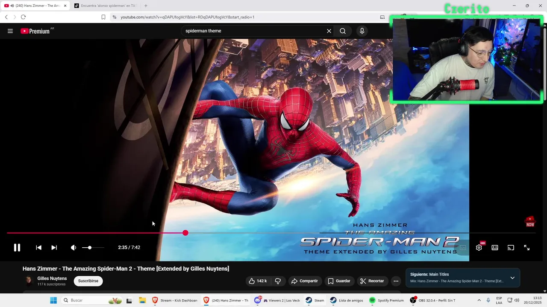Click system tray microphone icon

[488, 300]
